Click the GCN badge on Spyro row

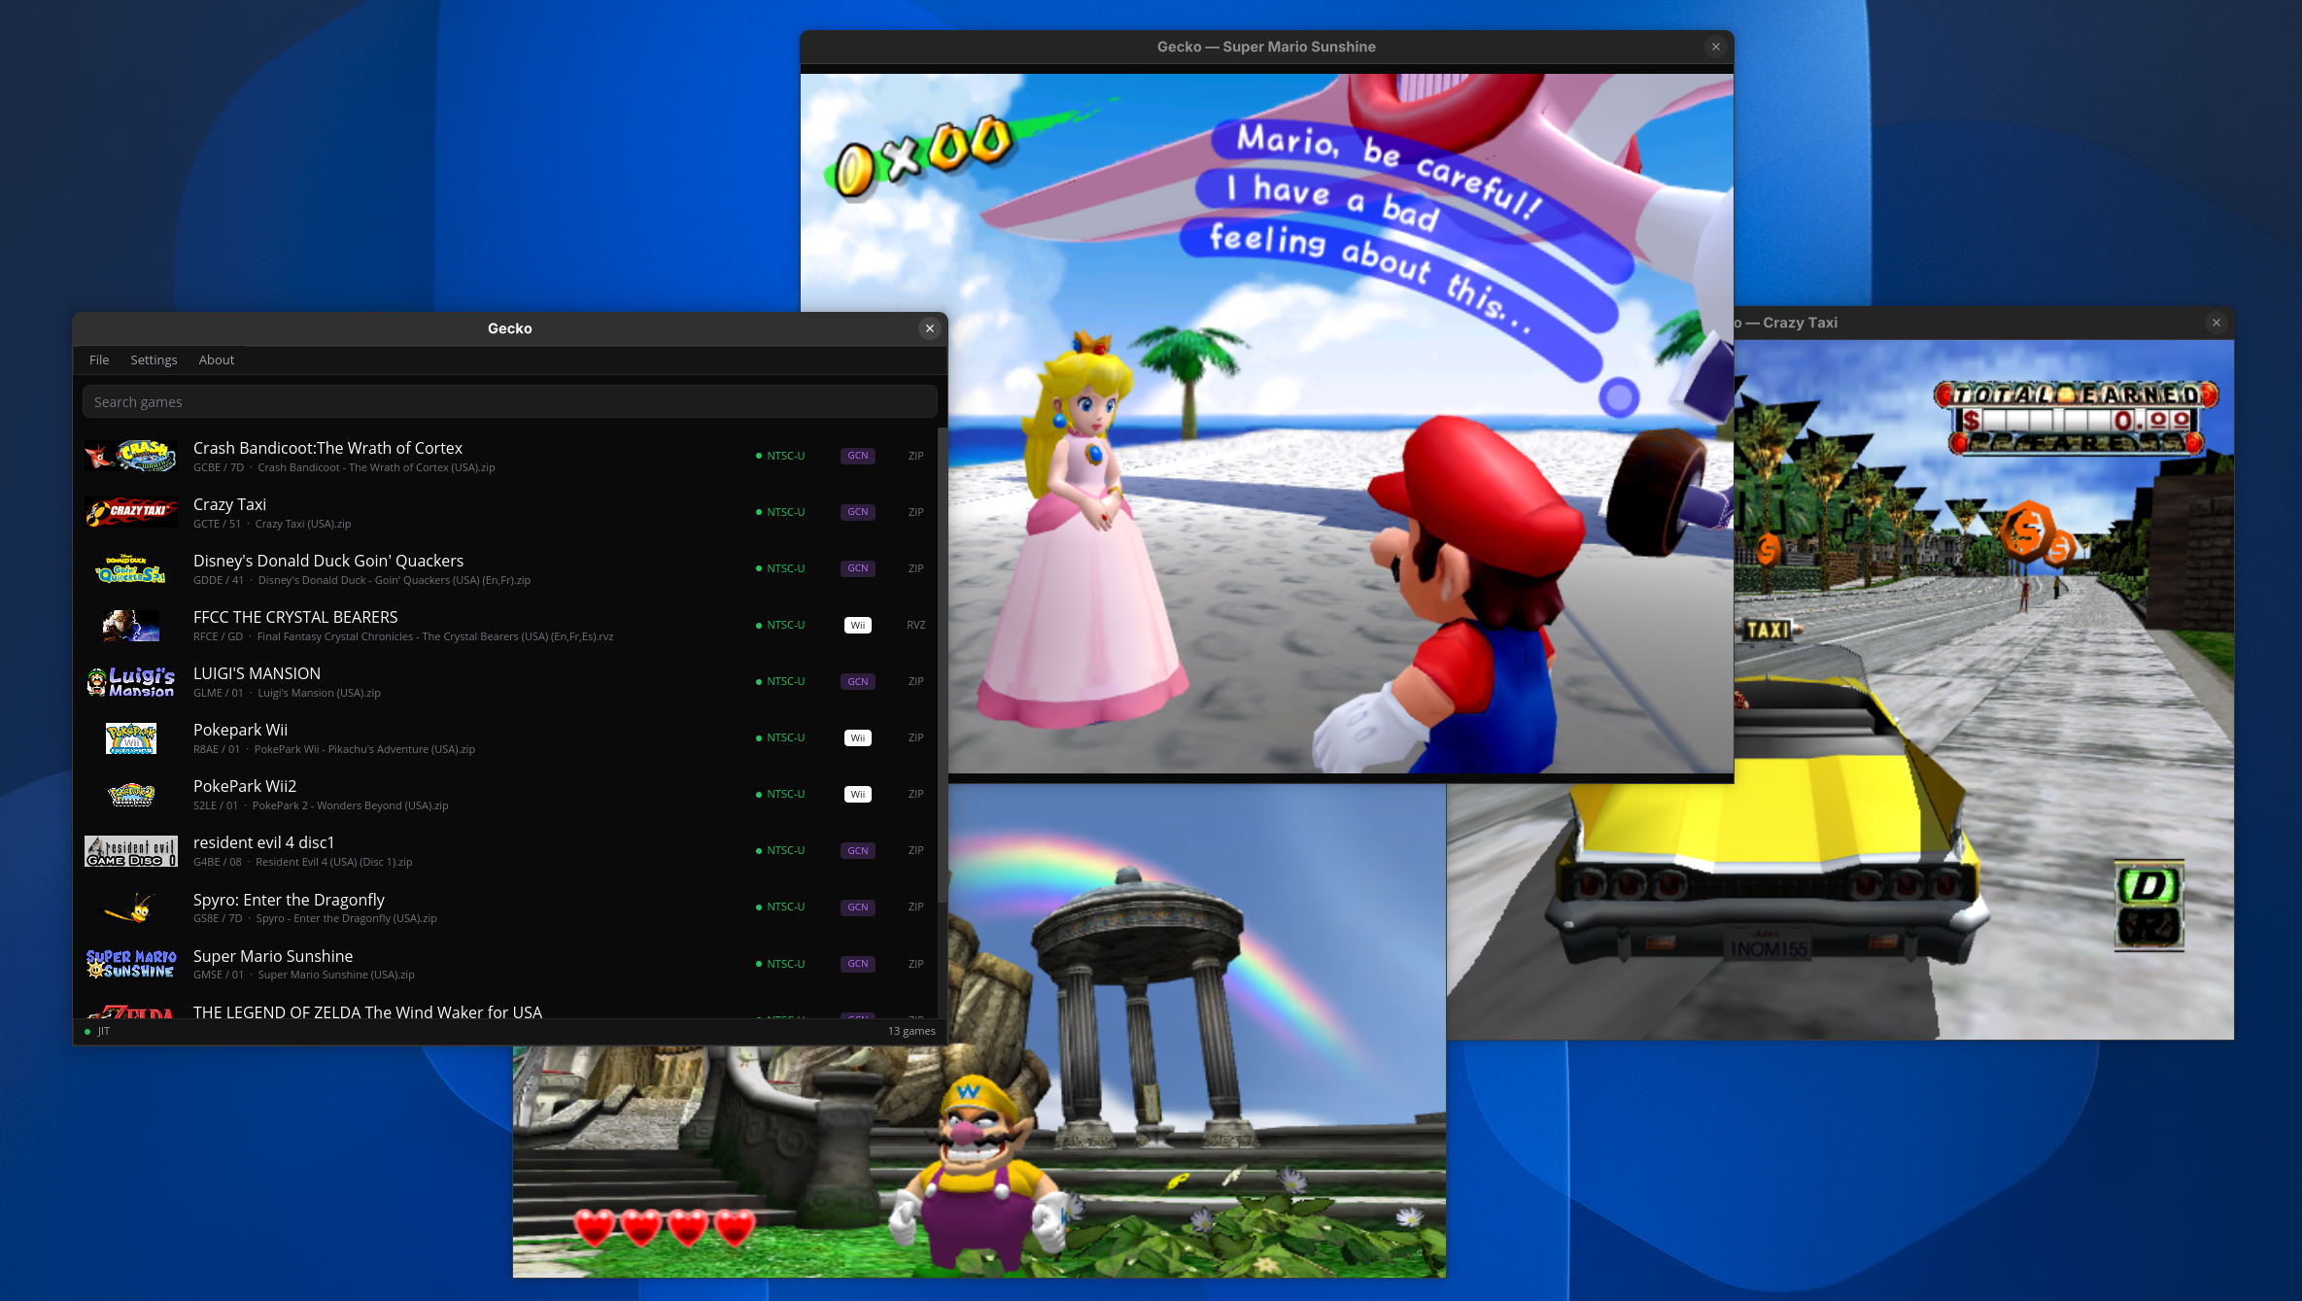point(857,907)
